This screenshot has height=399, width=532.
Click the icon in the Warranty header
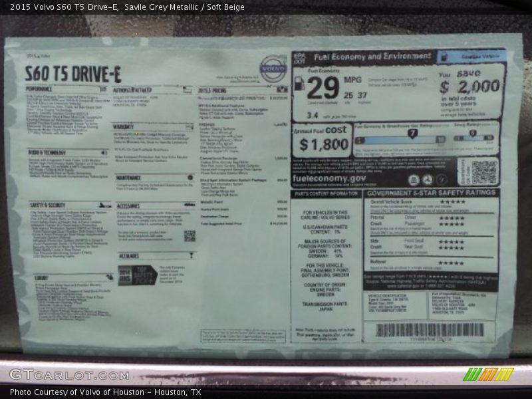(x=190, y=127)
